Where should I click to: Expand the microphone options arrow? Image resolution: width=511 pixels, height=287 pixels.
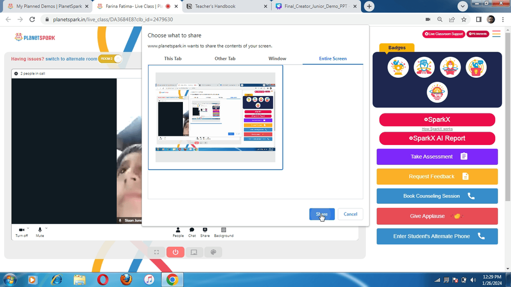(47, 228)
